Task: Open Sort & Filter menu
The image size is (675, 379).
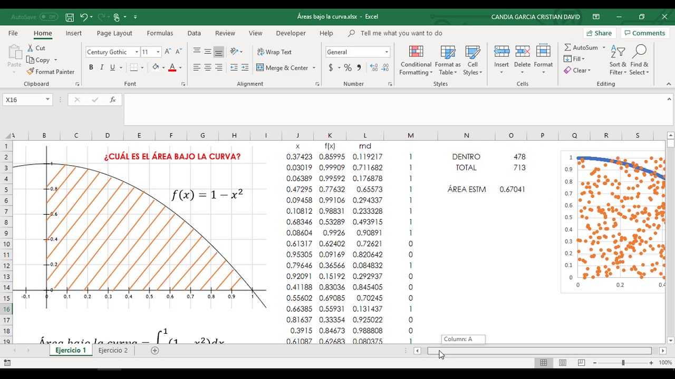Action: coord(618,61)
